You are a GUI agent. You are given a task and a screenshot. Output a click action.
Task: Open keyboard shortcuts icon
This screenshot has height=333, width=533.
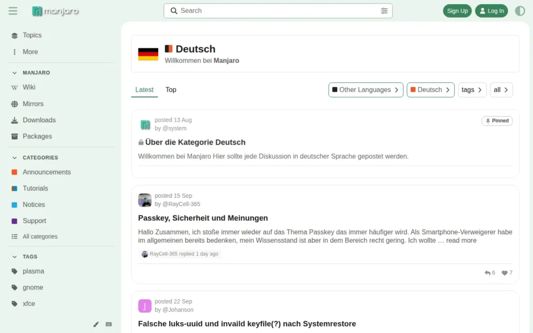tap(108, 324)
